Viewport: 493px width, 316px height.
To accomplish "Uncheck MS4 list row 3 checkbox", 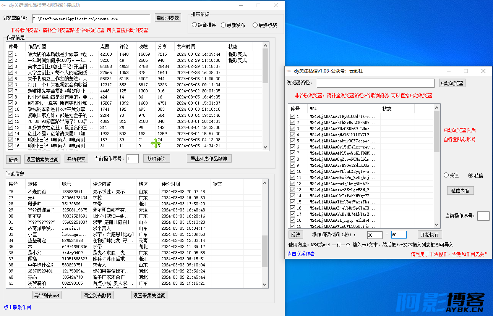I will click(x=292, y=129).
